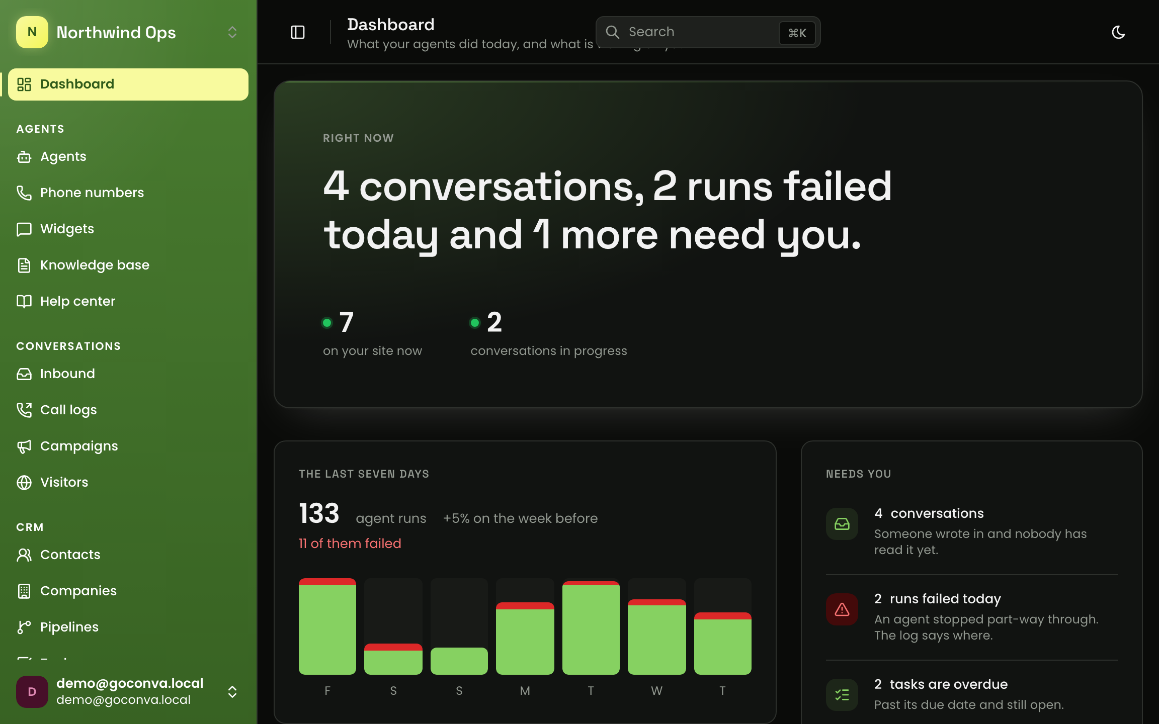Click the Dashboard grid icon in sidebar
Image resolution: width=1159 pixels, height=724 pixels.
tap(24, 84)
